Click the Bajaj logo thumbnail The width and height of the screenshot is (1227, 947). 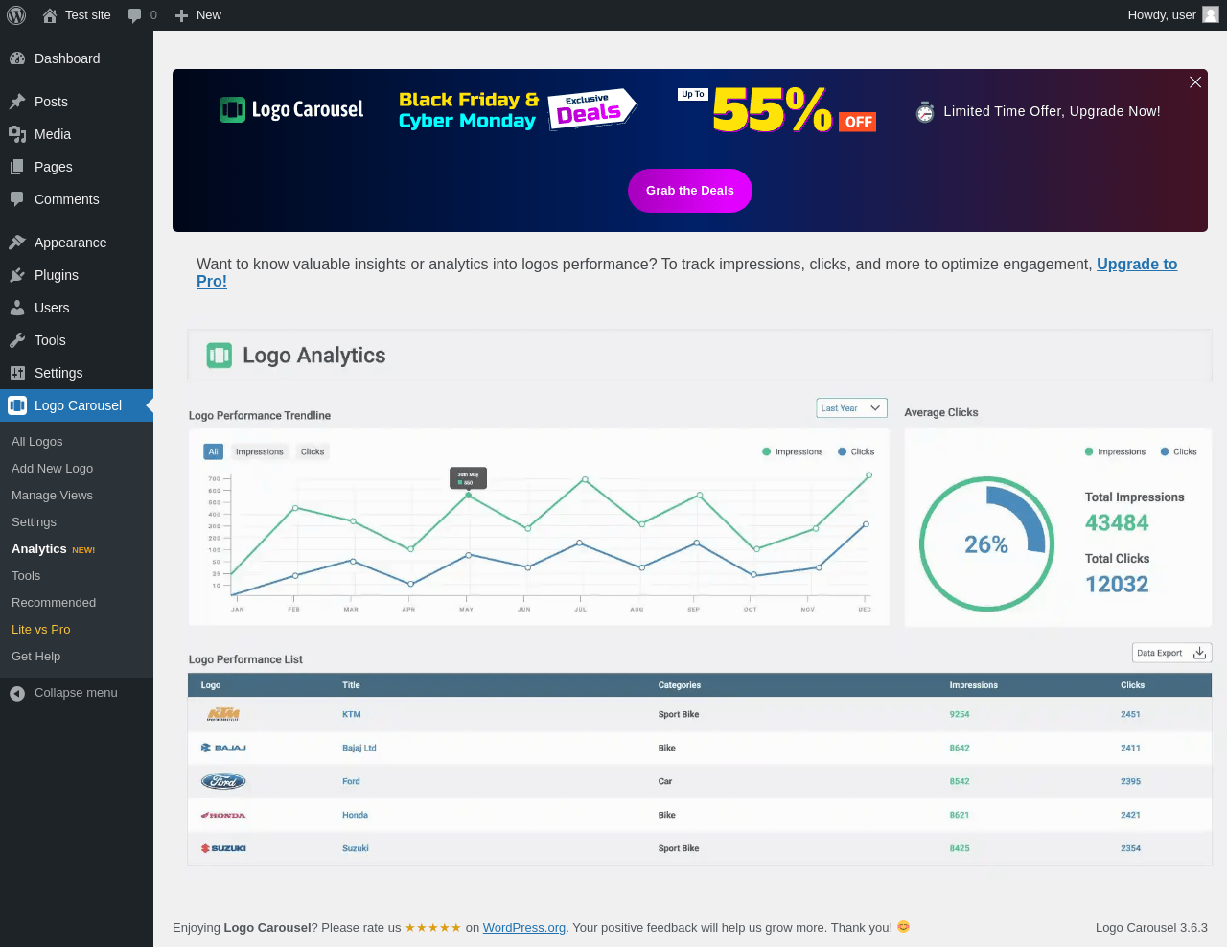[x=223, y=748]
